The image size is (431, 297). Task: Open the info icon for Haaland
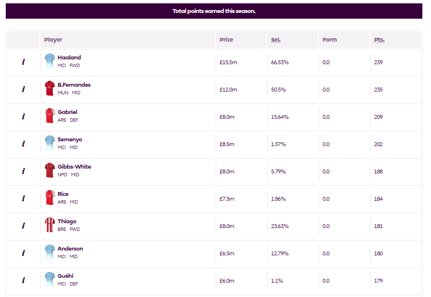23,62
